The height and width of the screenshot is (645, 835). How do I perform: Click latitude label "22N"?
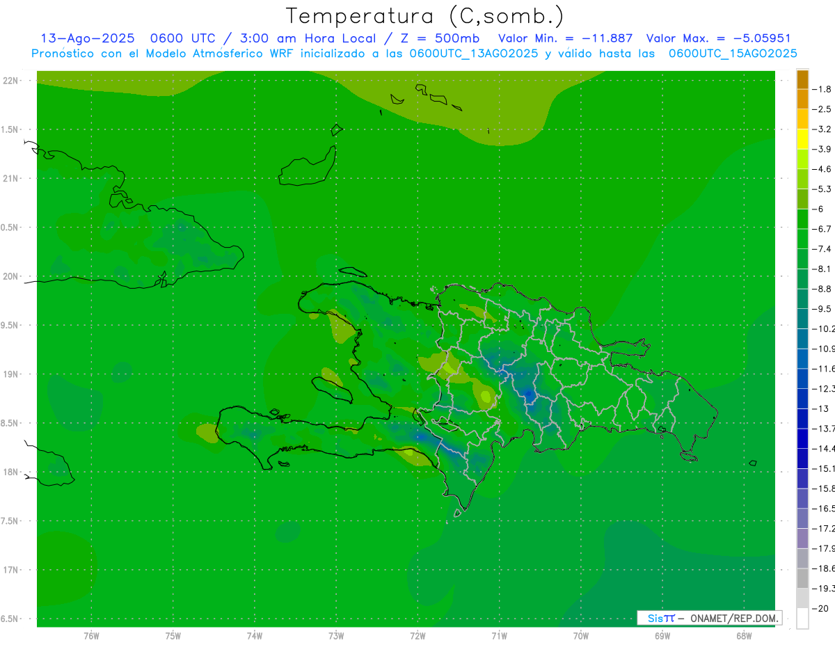(x=10, y=81)
